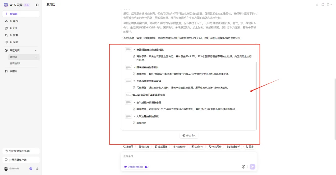Open the Gabrielle user profile
Screen dimensions: 336x175
(x=12, y=168)
